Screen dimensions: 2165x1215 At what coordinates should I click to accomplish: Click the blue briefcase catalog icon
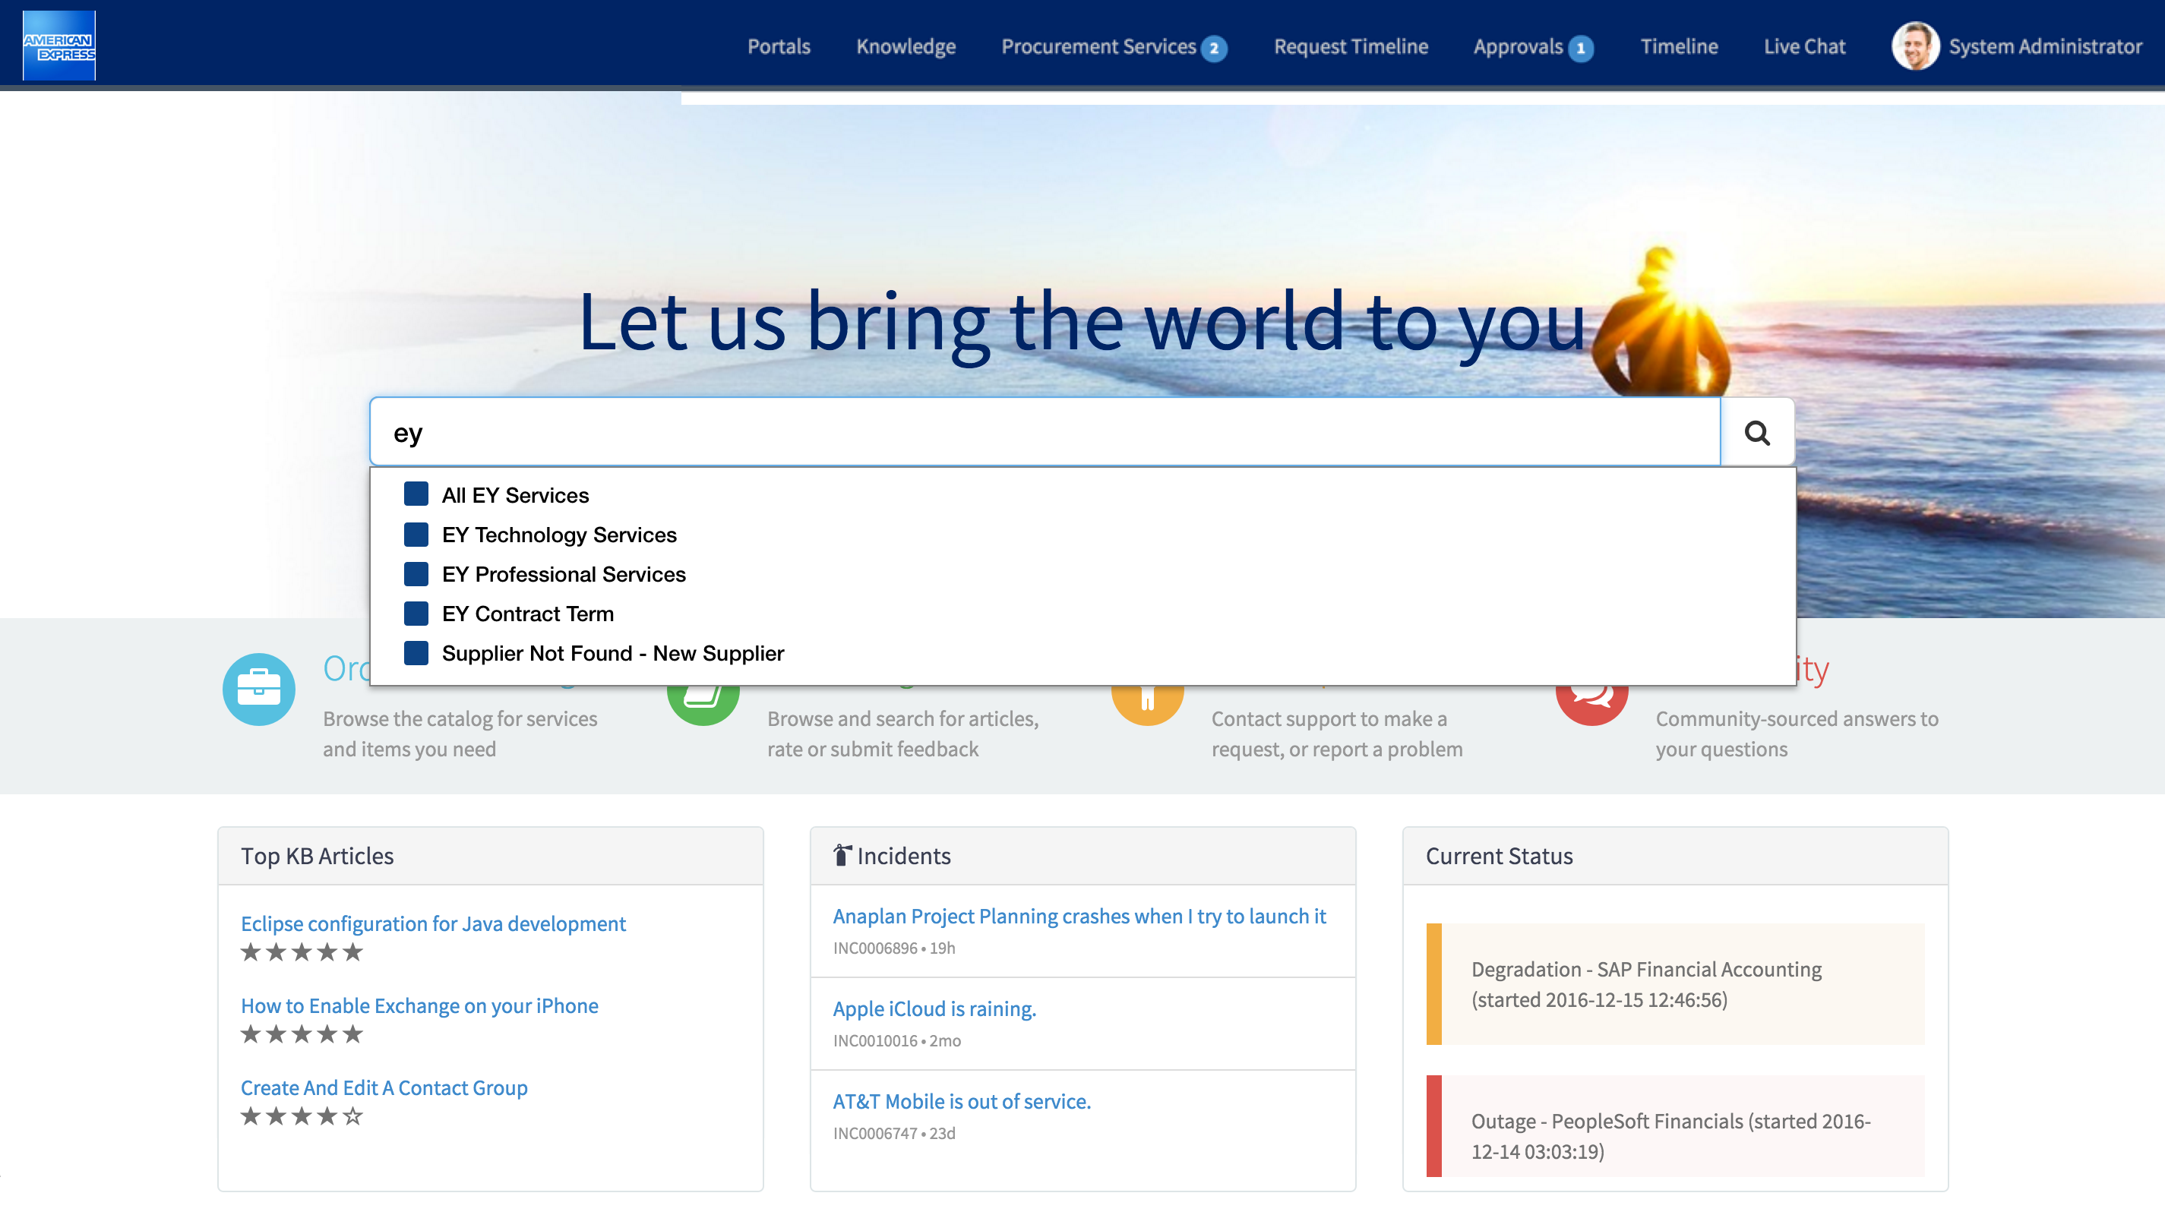259,689
